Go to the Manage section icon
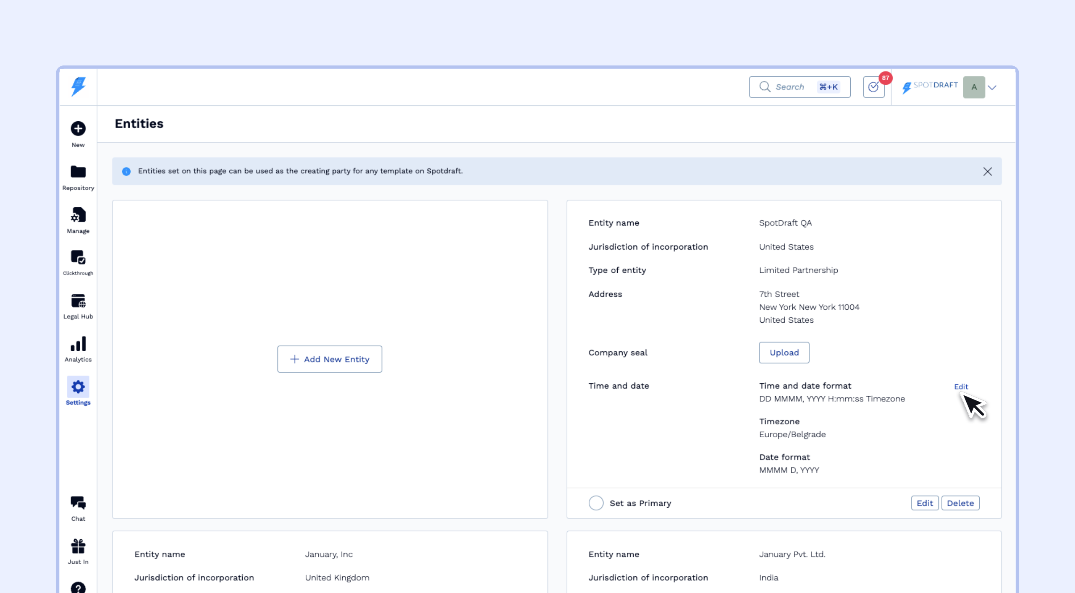Viewport: 1075px width, 593px height. tap(78, 215)
